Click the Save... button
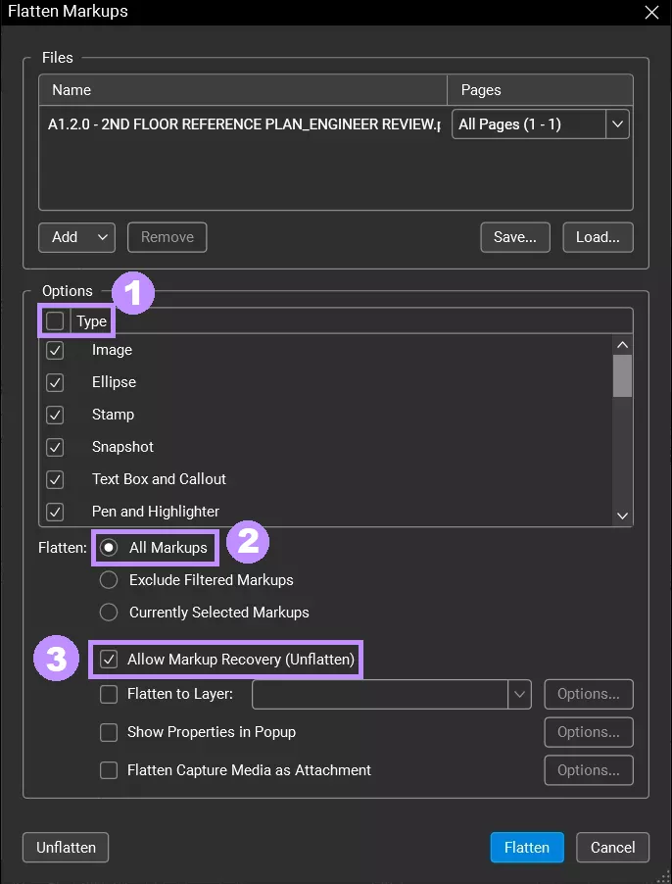The image size is (672, 884). tap(515, 237)
